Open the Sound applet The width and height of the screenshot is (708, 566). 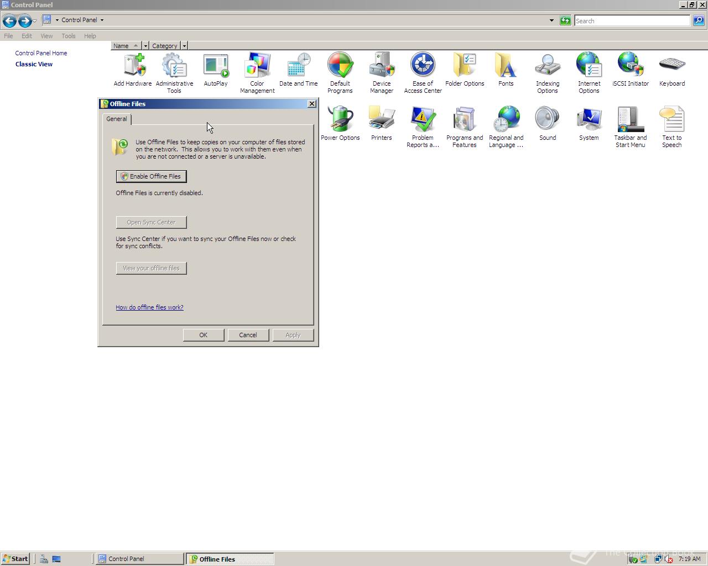548,124
